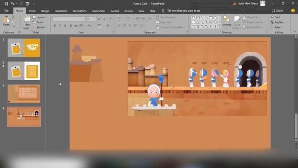The height and width of the screenshot is (168, 298).
Task: Open the File tab
Action: point(6,11)
